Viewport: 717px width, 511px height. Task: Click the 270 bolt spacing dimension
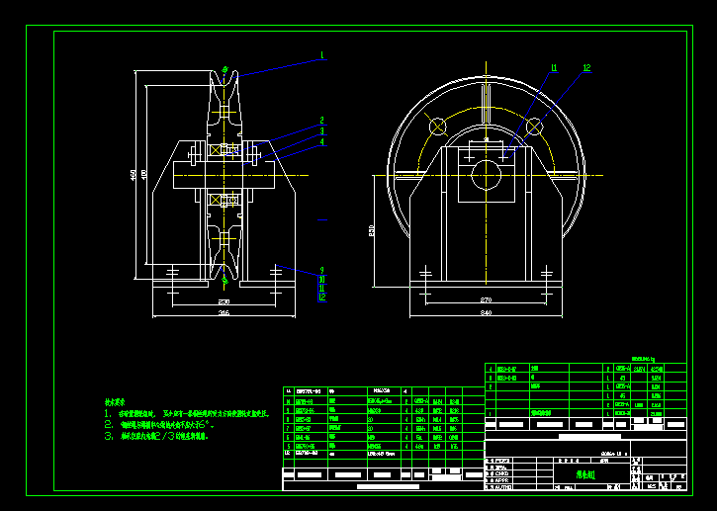486,299
